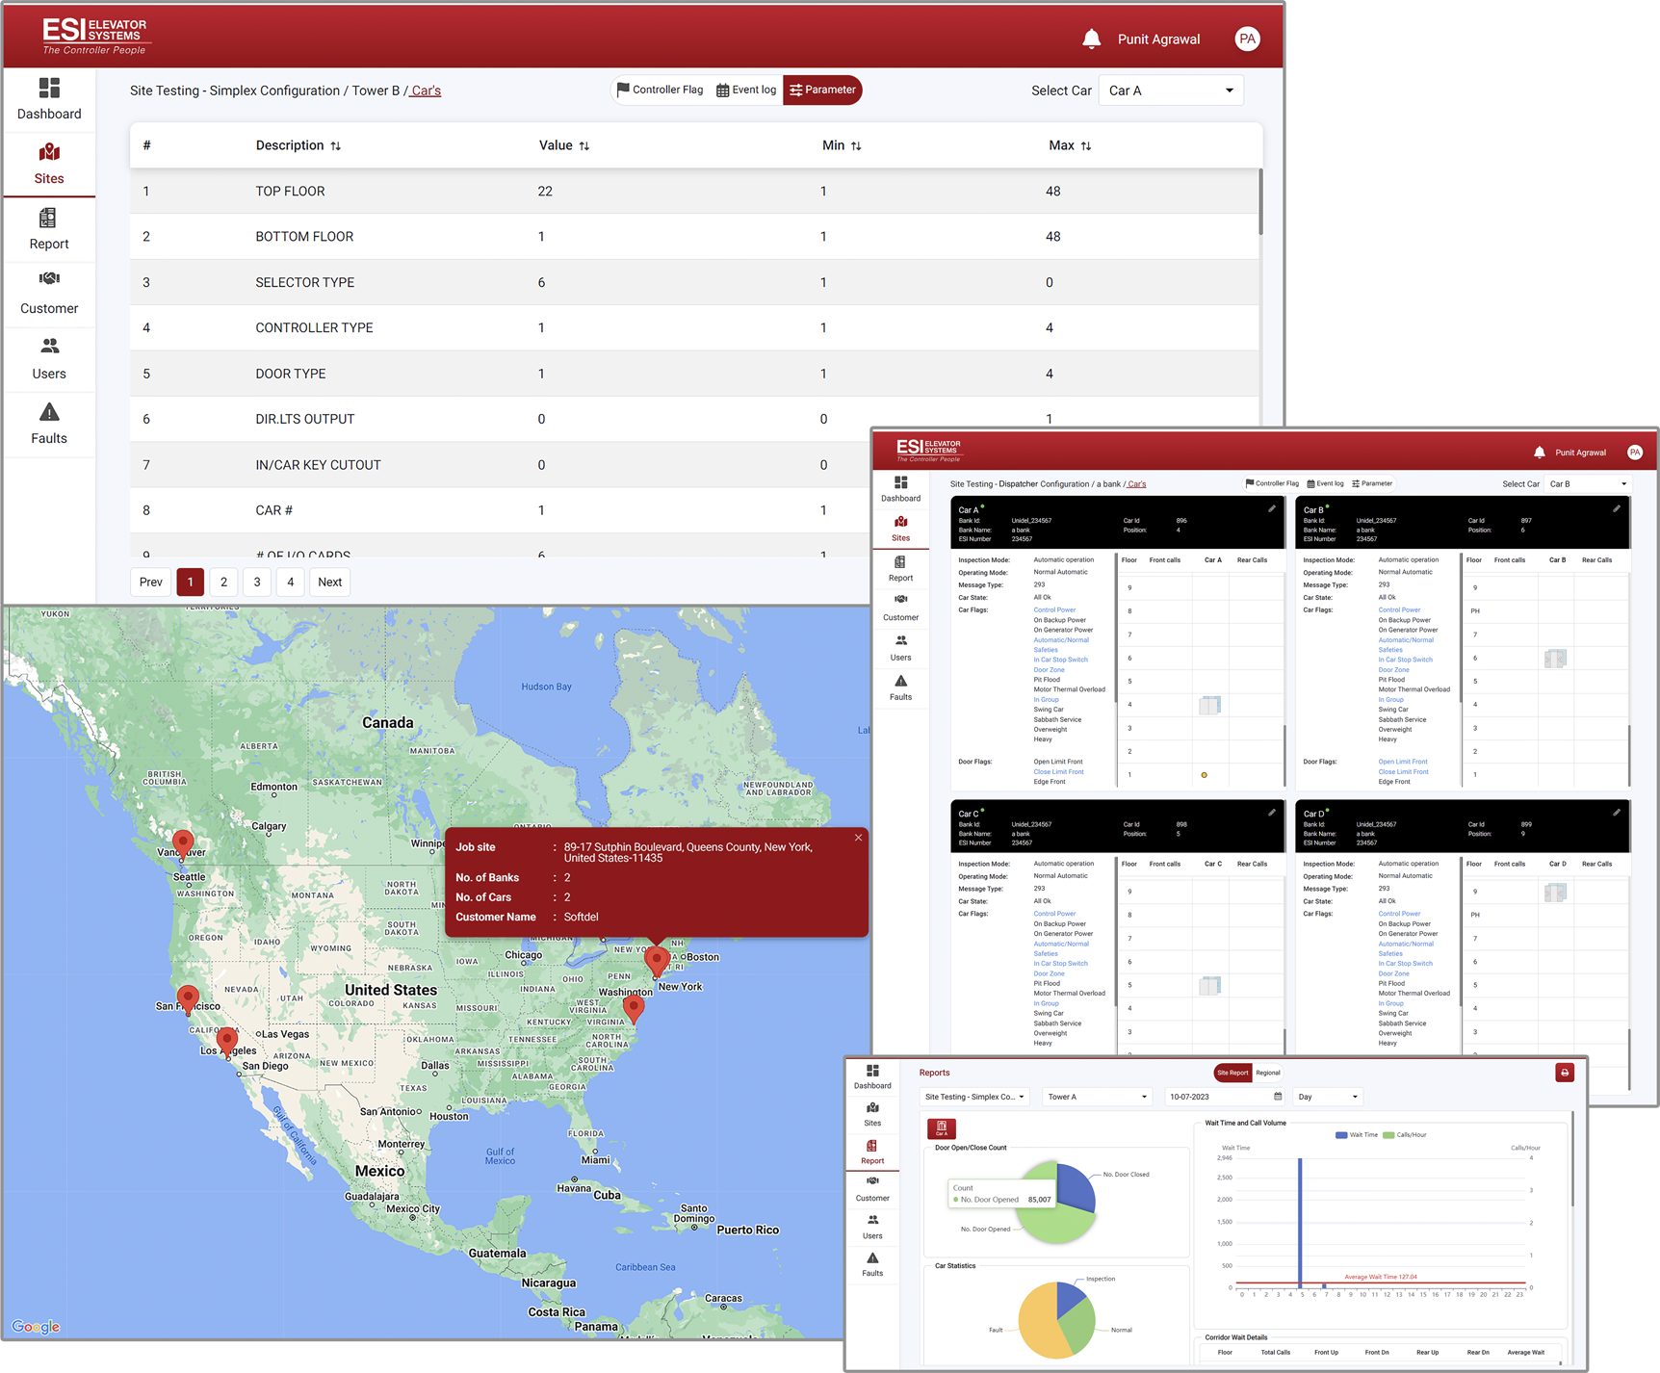The height and width of the screenshot is (1373, 1660).
Task: Follow the Car's breadcrumb link under Tower B
Action: (x=426, y=91)
